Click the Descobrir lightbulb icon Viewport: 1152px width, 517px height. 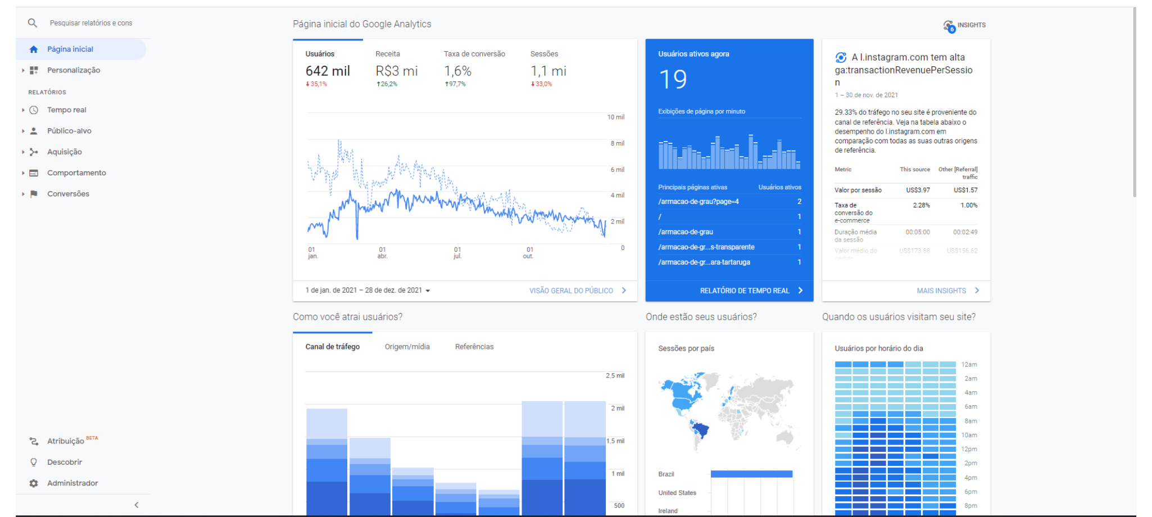coord(34,462)
